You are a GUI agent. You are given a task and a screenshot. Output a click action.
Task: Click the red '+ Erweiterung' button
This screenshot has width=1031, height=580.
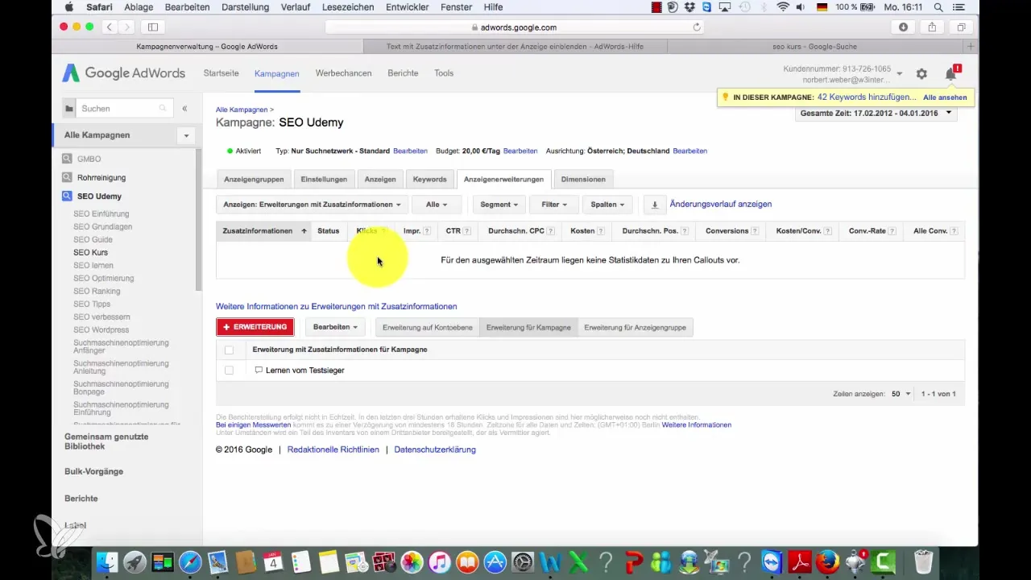(255, 327)
